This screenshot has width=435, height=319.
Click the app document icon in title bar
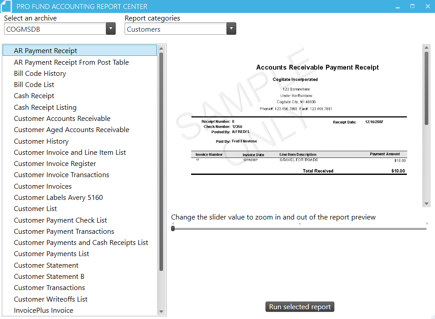[6, 6]
